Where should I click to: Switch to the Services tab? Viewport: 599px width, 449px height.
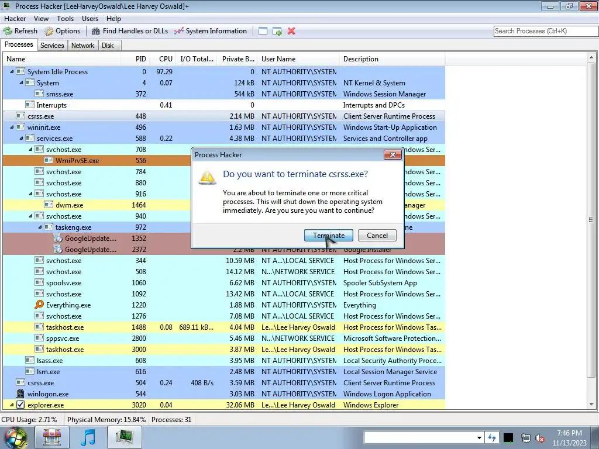point(52,46)
